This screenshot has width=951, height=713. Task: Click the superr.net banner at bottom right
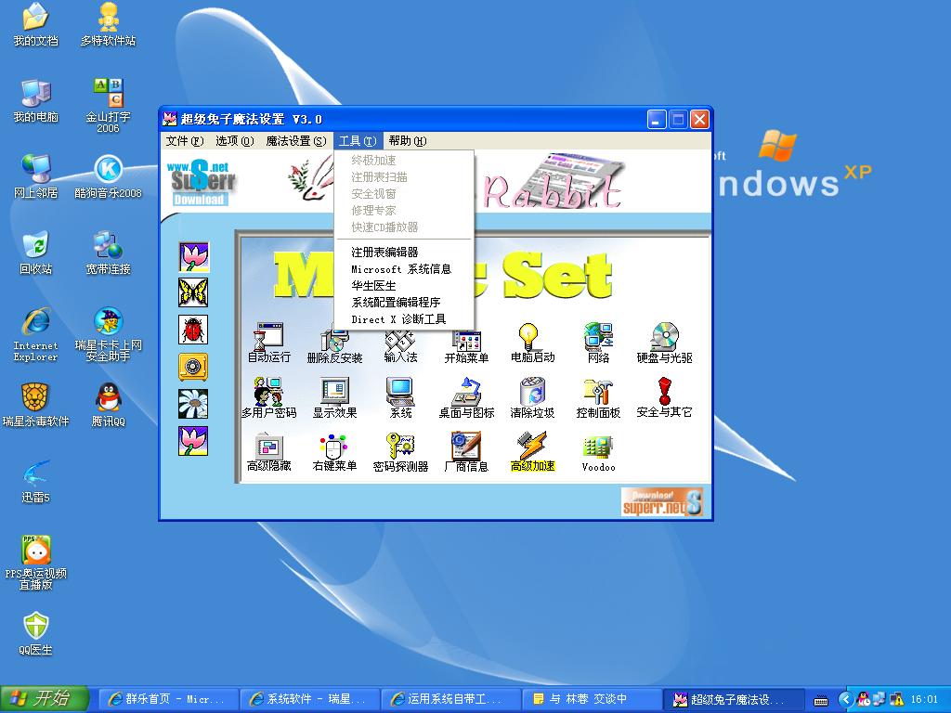pos(662,502)
